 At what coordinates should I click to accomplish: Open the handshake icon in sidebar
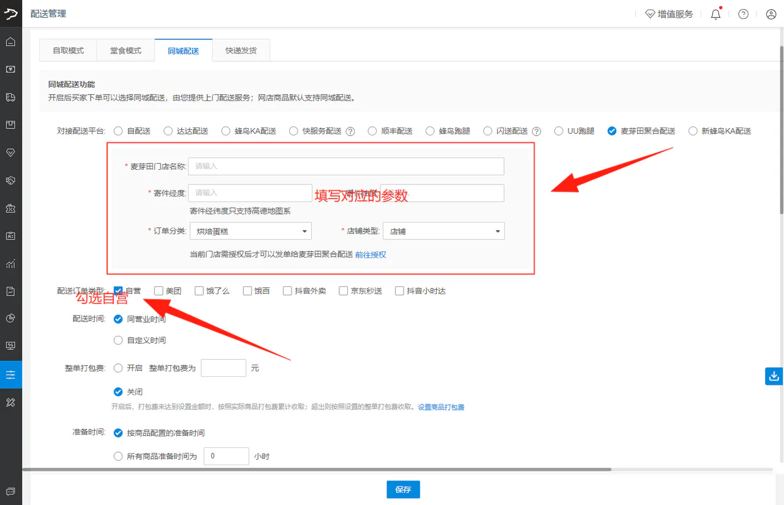point(10,180)
